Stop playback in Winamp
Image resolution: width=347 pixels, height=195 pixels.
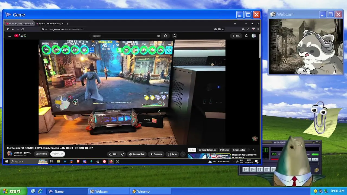(267, 170)
